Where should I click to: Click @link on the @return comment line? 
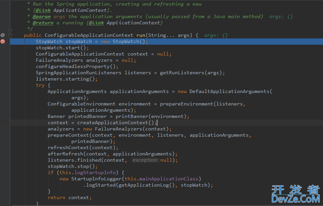pyautogui.click(x=96, y=23)
